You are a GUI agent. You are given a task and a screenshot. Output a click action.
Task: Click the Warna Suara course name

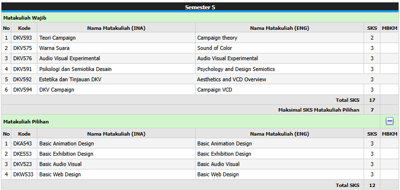(x=55, y=48)
